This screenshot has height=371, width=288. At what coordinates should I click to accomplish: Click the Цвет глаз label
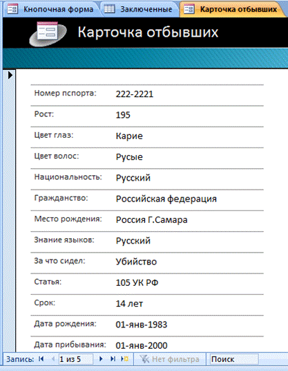(x=54, y=135)
